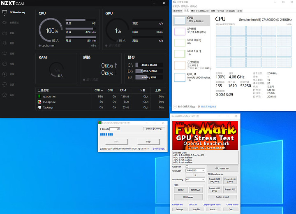The width and height of the screenshot is (296, 214).
Task: Sort CAM process list by CPU column
Action: 99,91
